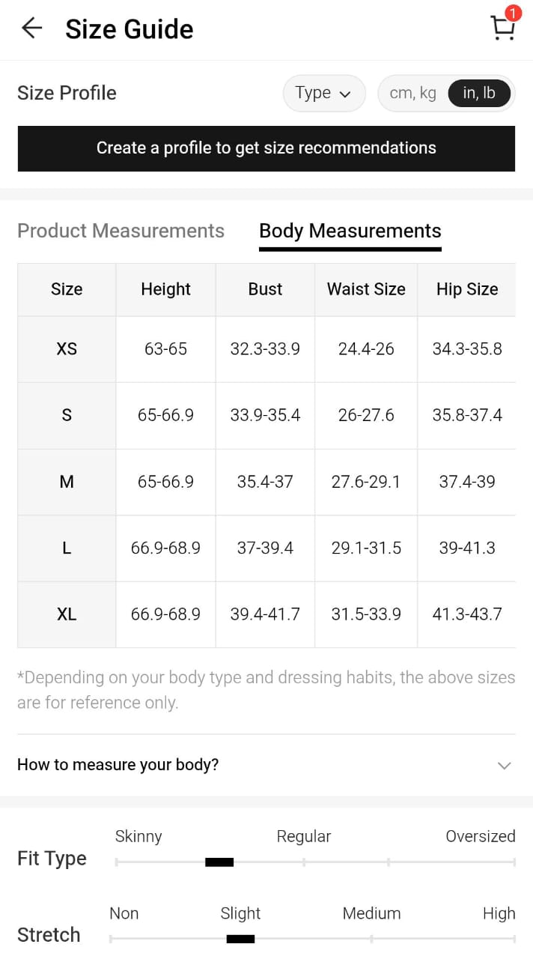533x959 pixels.
Task: Open the Type dropdown
Action: tap(323, 93)
